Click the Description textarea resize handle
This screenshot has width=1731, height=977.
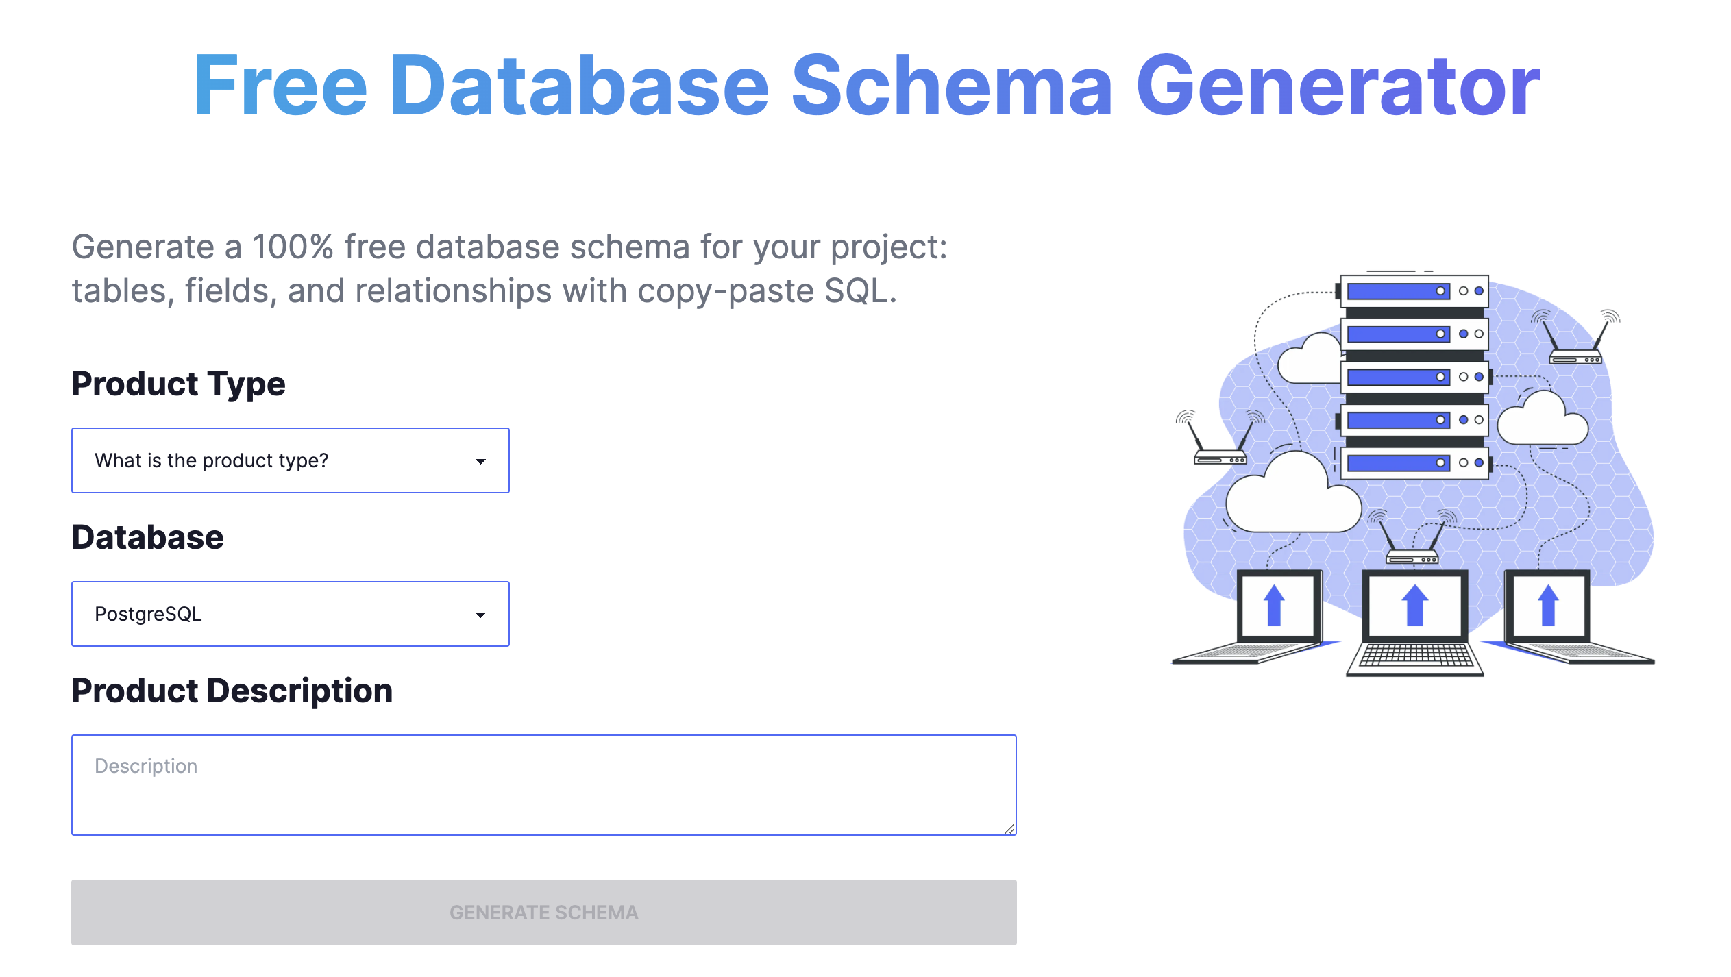tap(1010, 829)
